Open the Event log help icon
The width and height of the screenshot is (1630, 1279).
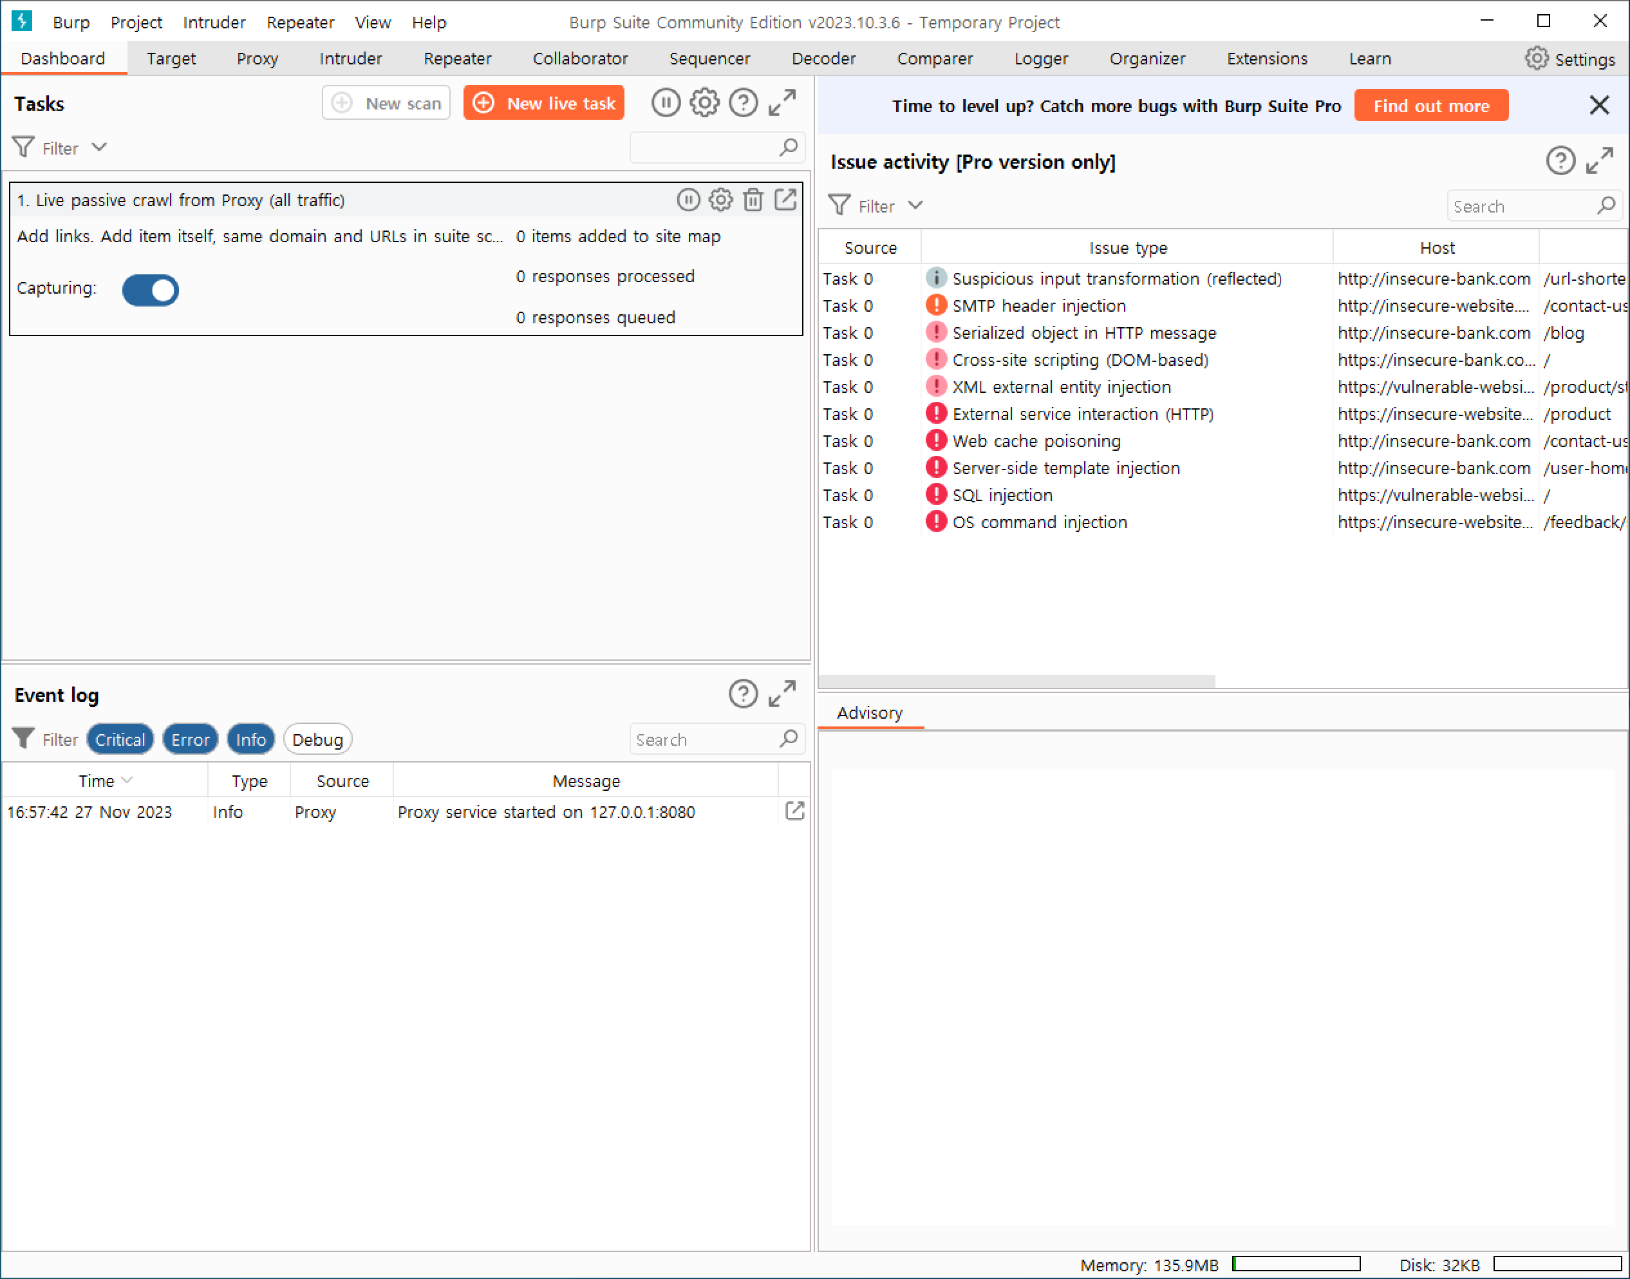pyautogui.click(x=743, y=694)
